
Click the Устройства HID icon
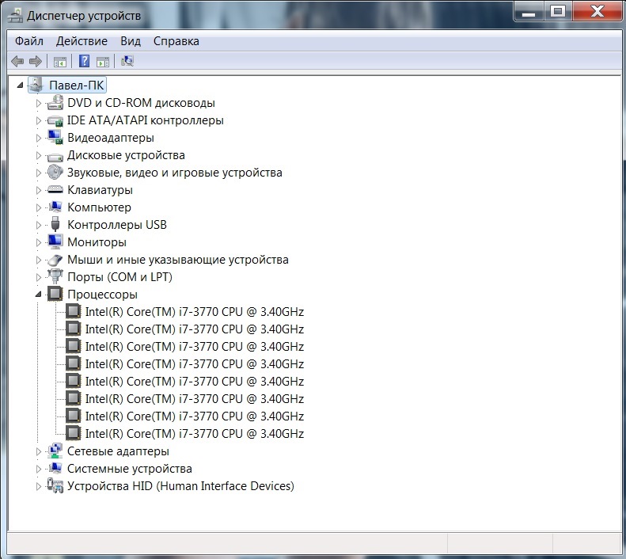(x=55, y=485)
